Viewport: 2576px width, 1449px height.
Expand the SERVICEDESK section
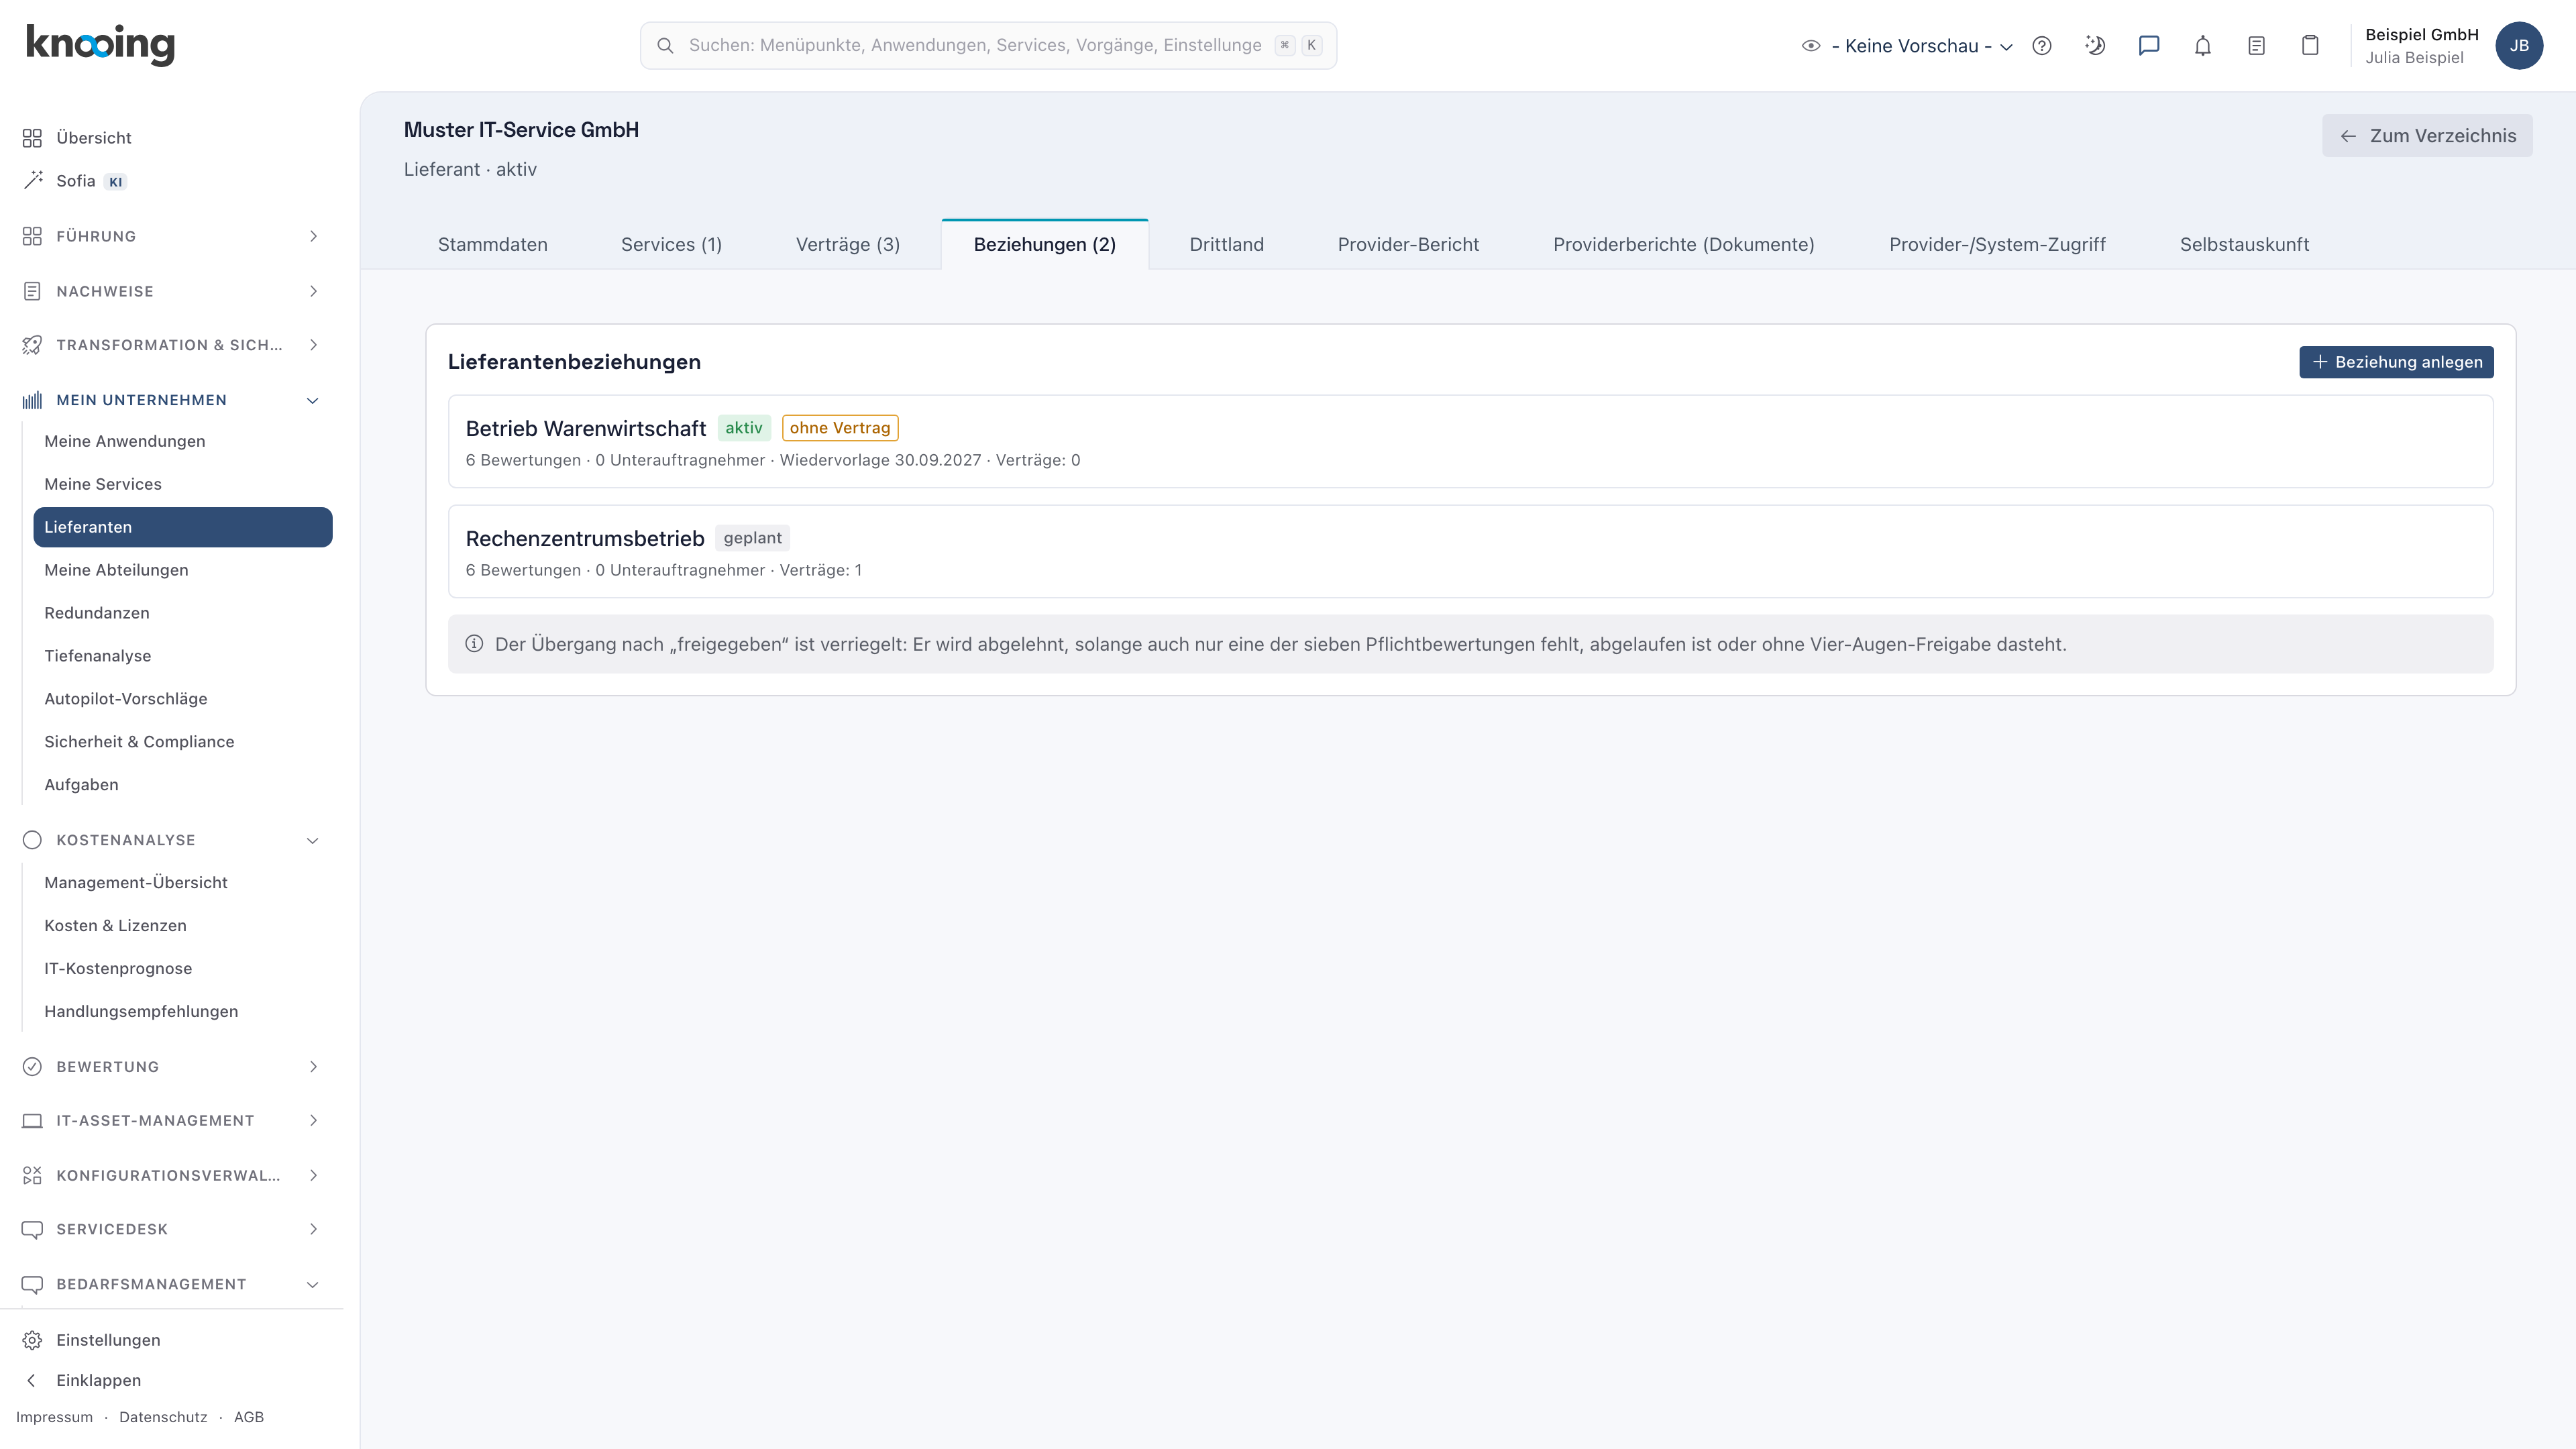pos(172,1229)
